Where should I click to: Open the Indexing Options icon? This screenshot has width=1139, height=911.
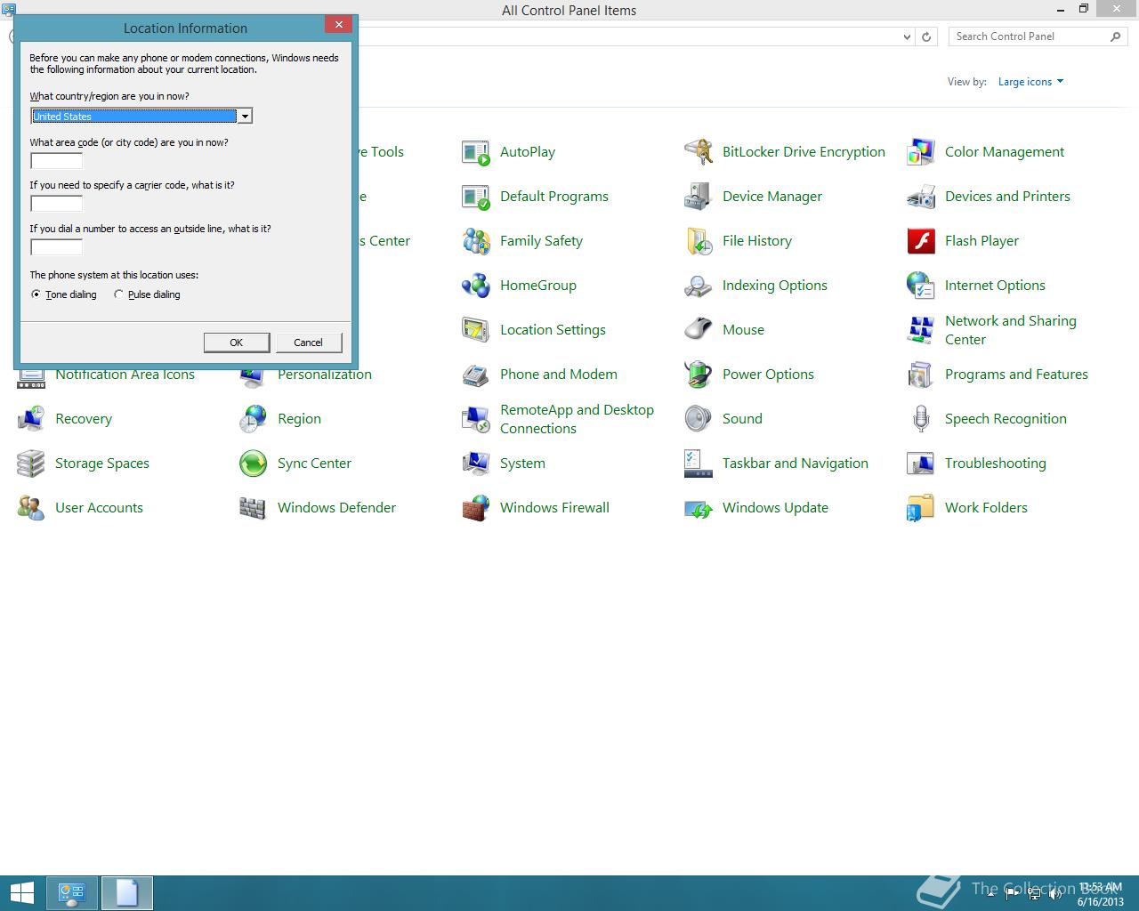(x=699, y=286)
